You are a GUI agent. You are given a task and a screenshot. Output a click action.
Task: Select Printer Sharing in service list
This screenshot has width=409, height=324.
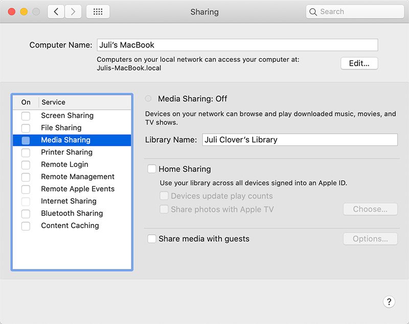pos(72,152)
